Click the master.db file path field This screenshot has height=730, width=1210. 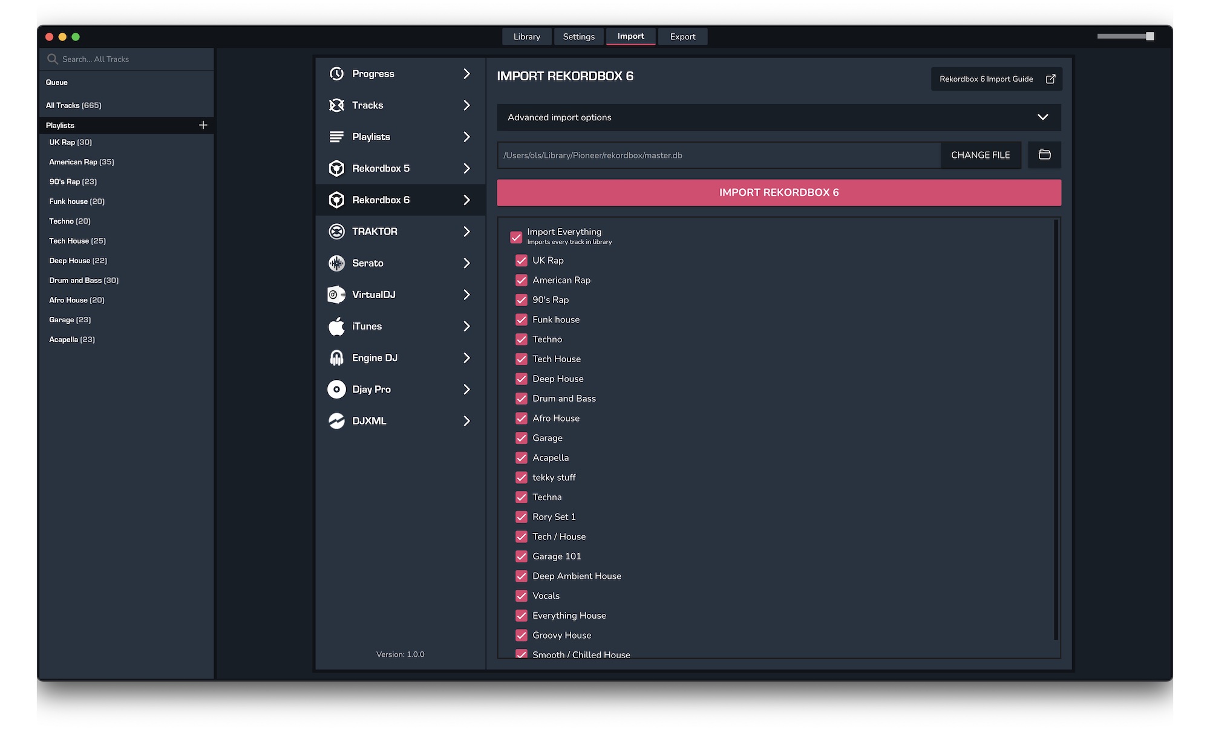[719, 155]
